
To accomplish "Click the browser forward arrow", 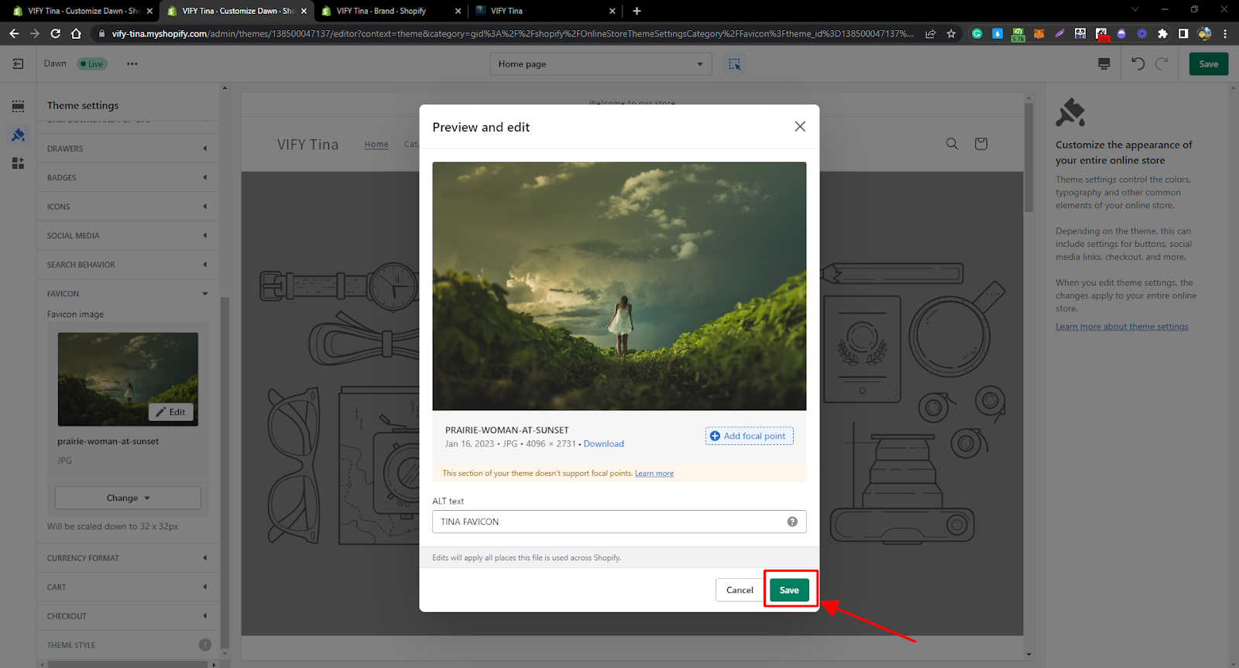I will click(x=35, y=34).
